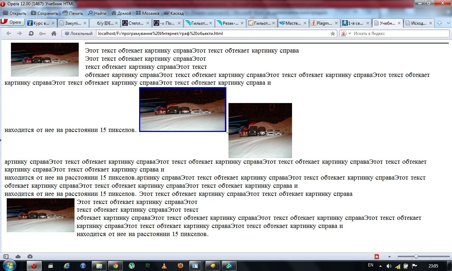The height and width of the screenshot is (271, 452).
Task: Open the Windows Start menu
Action: [9, 265]
